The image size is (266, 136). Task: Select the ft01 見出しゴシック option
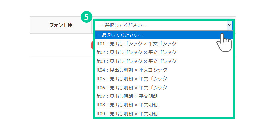point(136,43)
